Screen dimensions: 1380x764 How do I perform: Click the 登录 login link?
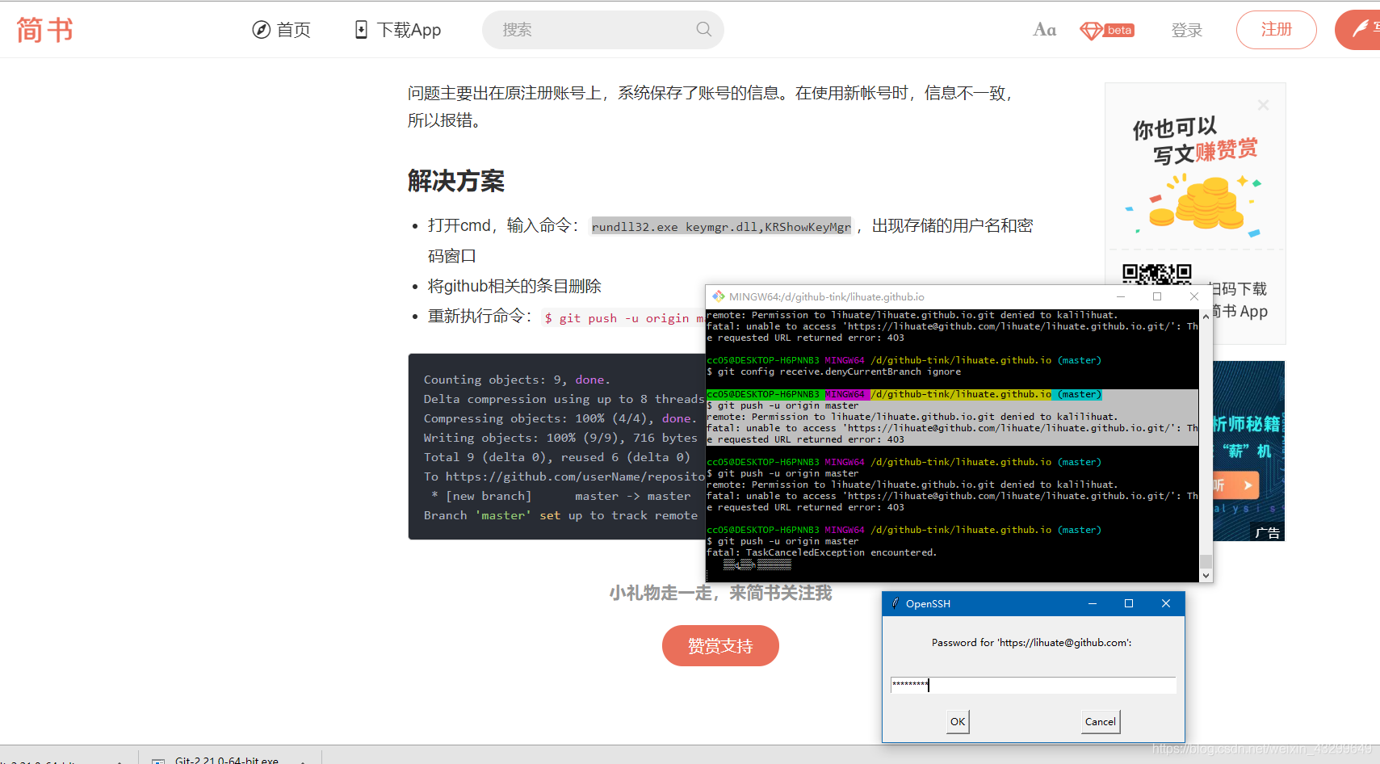[x=1187, y=30]
